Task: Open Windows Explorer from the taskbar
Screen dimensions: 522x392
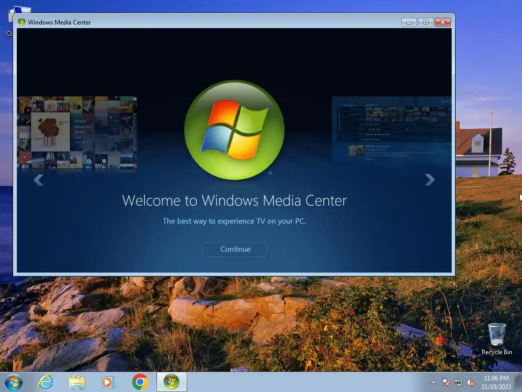Action: coord(77,382)
